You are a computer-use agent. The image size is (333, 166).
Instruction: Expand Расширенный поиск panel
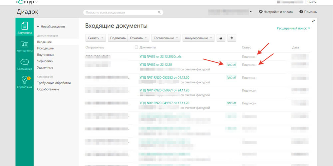[x=293, y=28]
